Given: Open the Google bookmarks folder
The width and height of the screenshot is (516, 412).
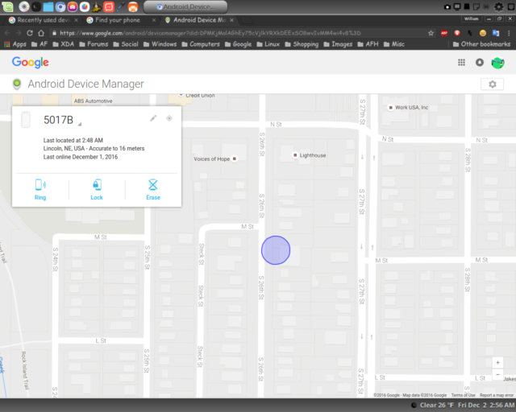Looking at the screenshot, I should click(x=239, y=44).
